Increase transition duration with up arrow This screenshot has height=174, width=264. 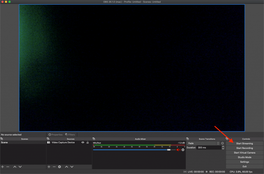223,147
